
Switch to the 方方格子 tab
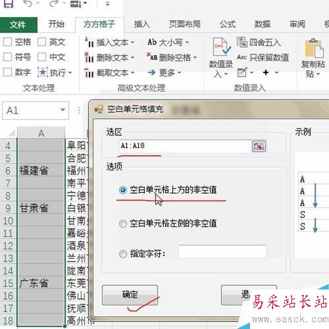point(99,24)
